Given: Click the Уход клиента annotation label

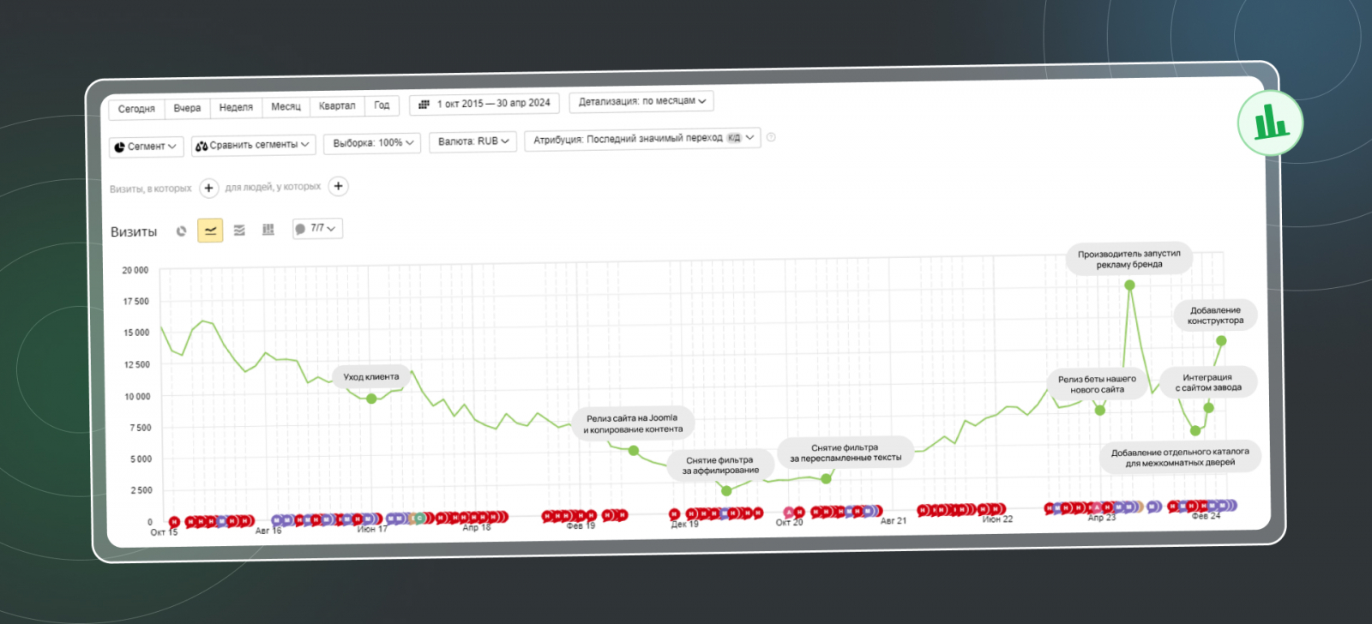Looking at the screenshot, I should [x=371, y=377].
